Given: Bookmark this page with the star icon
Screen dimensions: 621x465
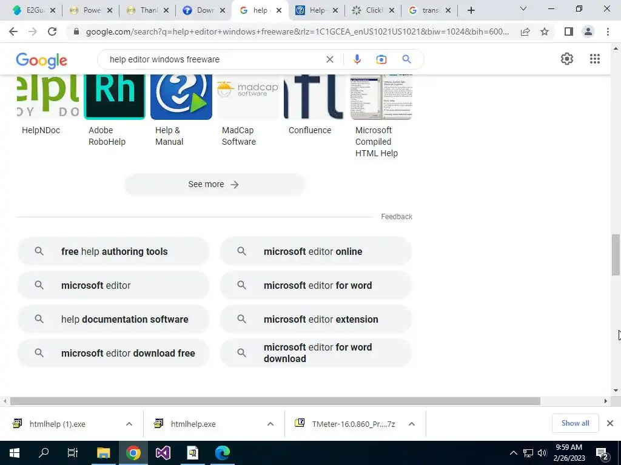Looking at the screenshot, I should (545, 31).
